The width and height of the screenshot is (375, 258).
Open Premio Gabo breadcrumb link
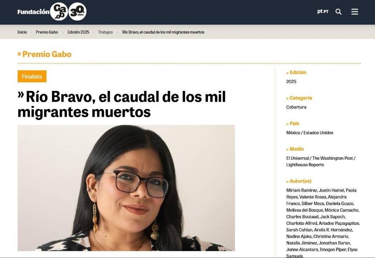[47, 32]
